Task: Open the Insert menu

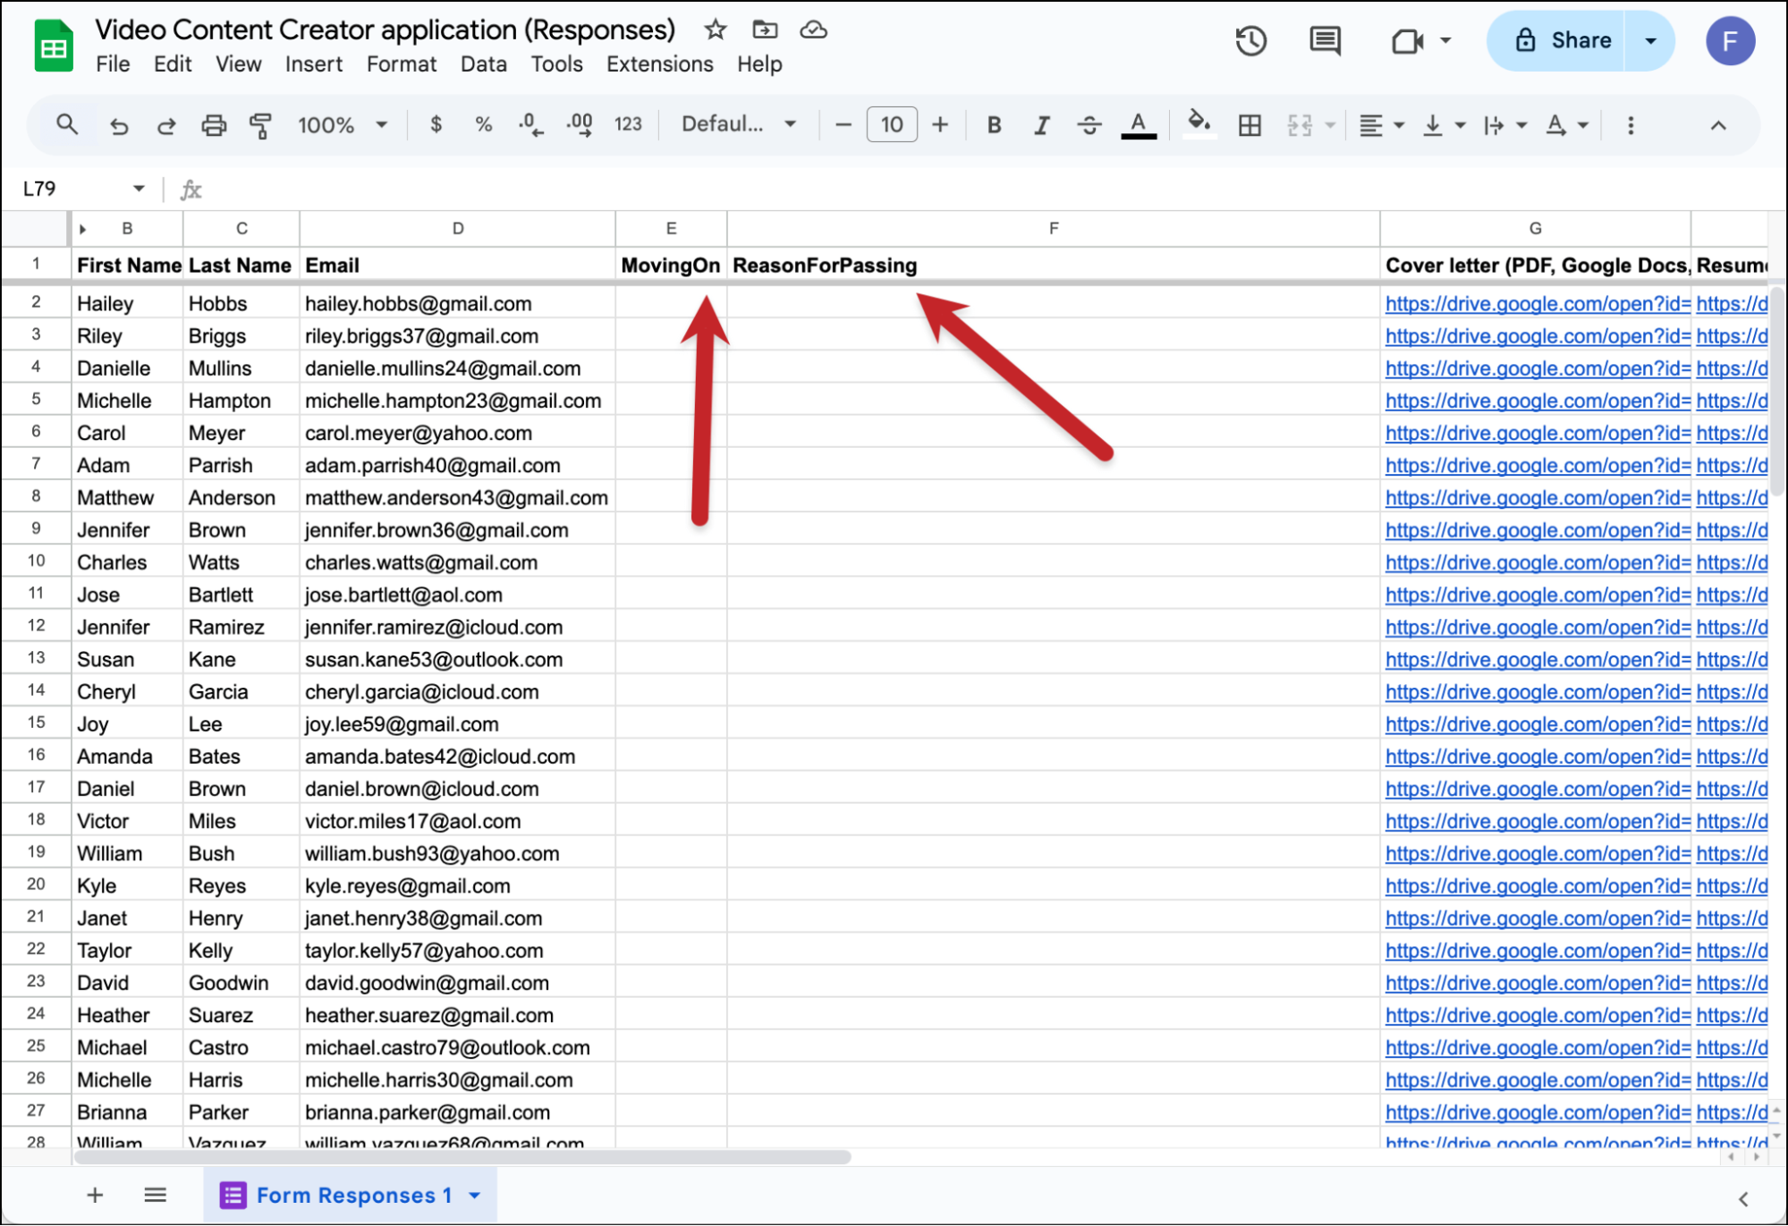Action: click(x=313, y=64)
